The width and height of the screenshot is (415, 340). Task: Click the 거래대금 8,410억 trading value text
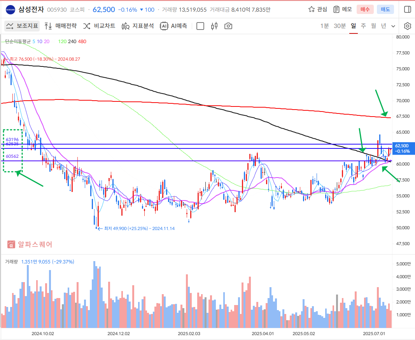tap(240, 10)
